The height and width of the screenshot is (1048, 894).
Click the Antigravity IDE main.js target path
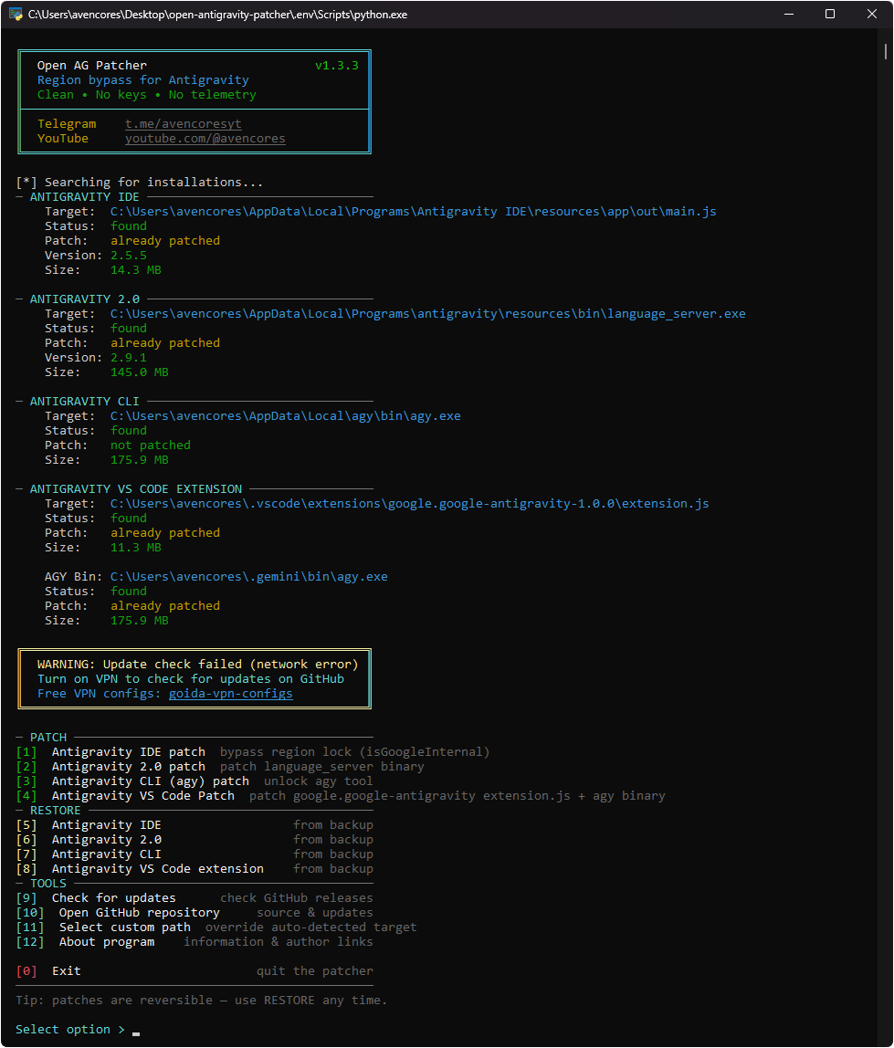point(414,211)
